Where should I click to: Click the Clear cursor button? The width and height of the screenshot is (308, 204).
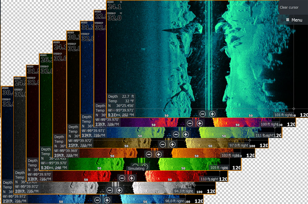click(x=289, y=8)
